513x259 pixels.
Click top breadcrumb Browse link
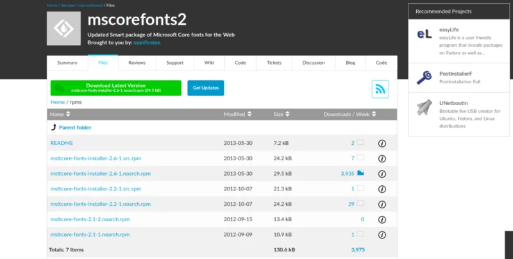68,5
